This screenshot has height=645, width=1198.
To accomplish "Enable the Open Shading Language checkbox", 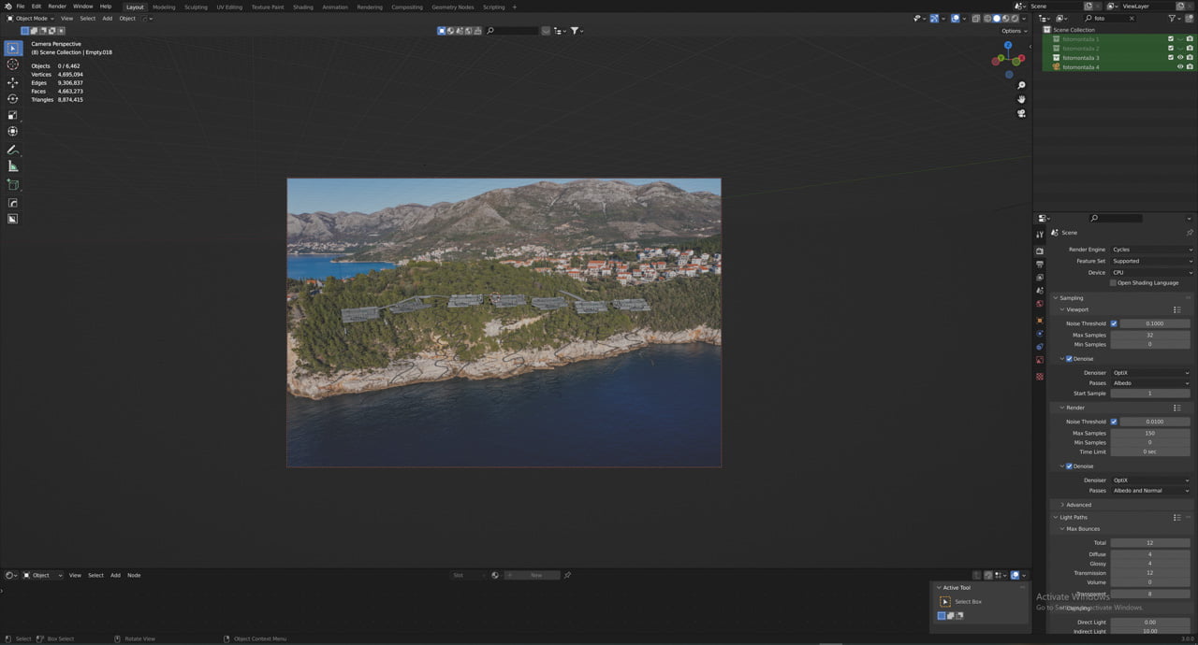I will tap(1113, 282).
